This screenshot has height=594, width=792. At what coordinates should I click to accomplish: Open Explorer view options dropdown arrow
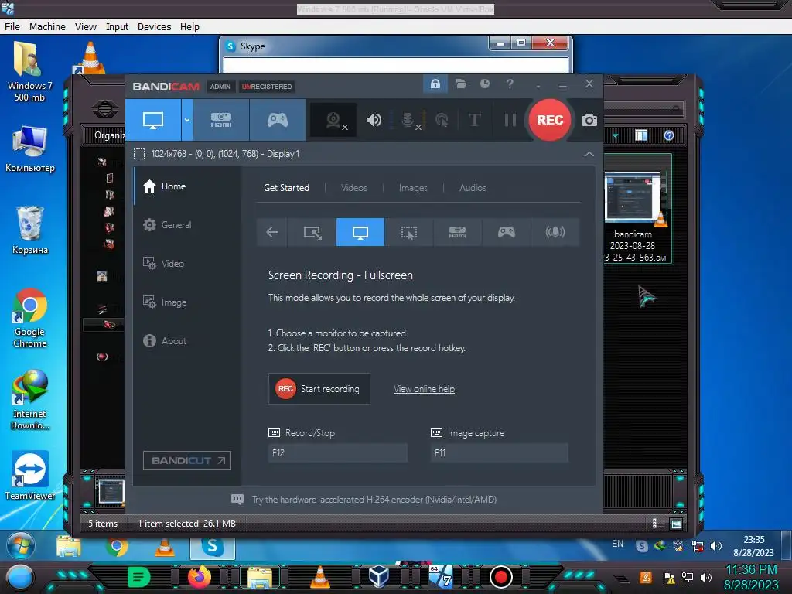coord(615,135)
